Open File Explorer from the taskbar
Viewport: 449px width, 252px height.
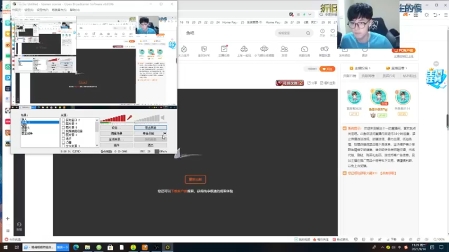[x=88, y=247]
